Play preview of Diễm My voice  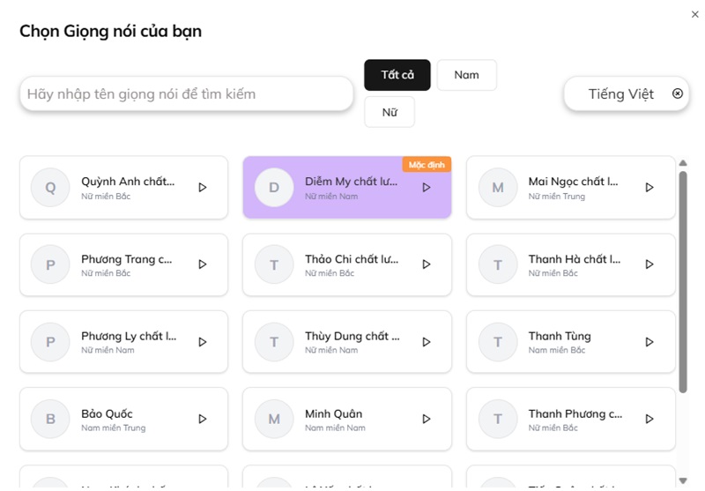click(x=427, y=187)
